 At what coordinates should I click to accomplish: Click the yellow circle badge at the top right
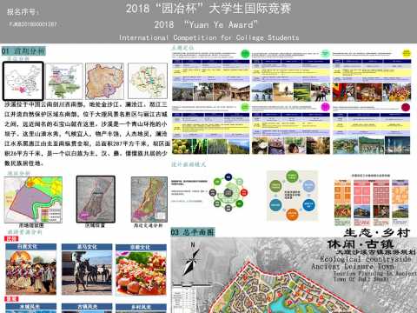coord(407,53)
